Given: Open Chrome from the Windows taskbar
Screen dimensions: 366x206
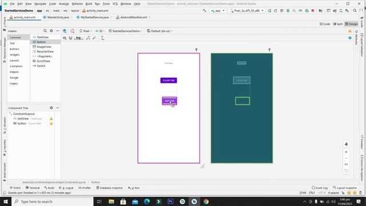Looking at the screenshot, I should pos(206,201).
